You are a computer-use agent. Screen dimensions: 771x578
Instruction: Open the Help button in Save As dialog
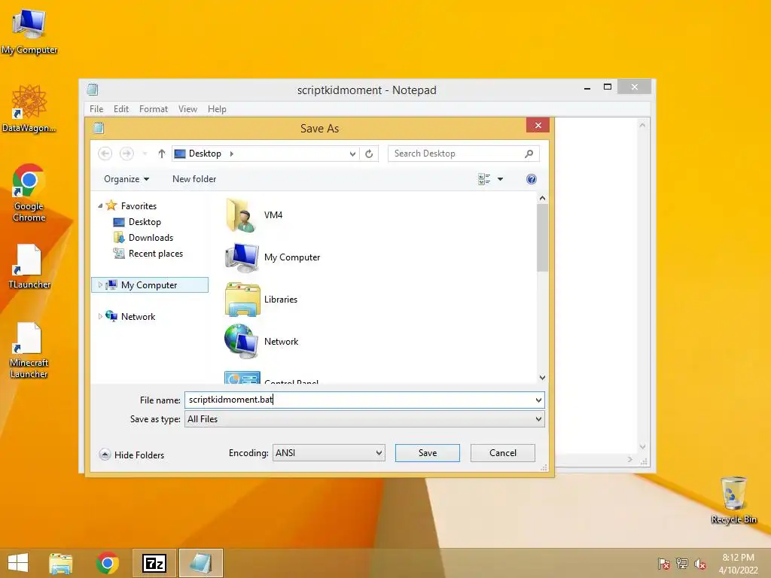coord(531,179)
